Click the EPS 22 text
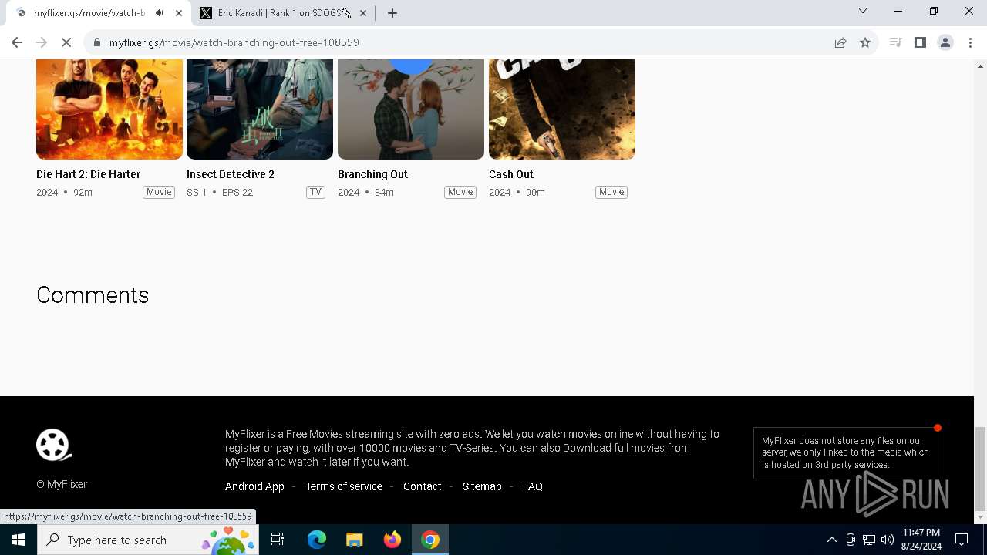Viewport: 987px width, 555px height. tap(237, 193)
